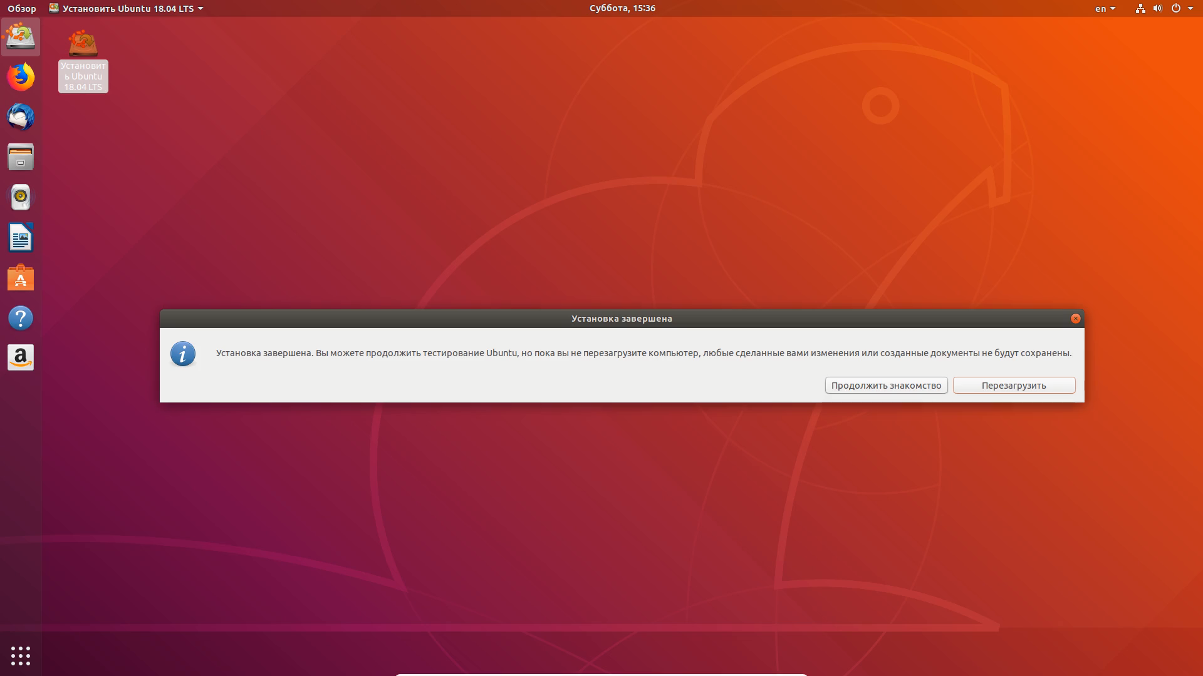Choose Продолжить знакомство button
The image size is (1203, 676).
click(886, 385)
